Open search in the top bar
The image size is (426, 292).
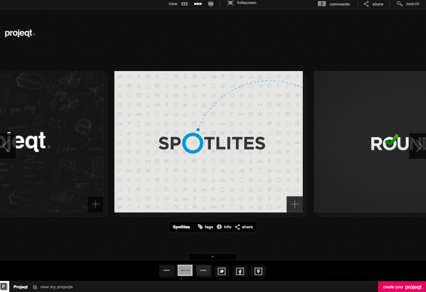[408, 4]
